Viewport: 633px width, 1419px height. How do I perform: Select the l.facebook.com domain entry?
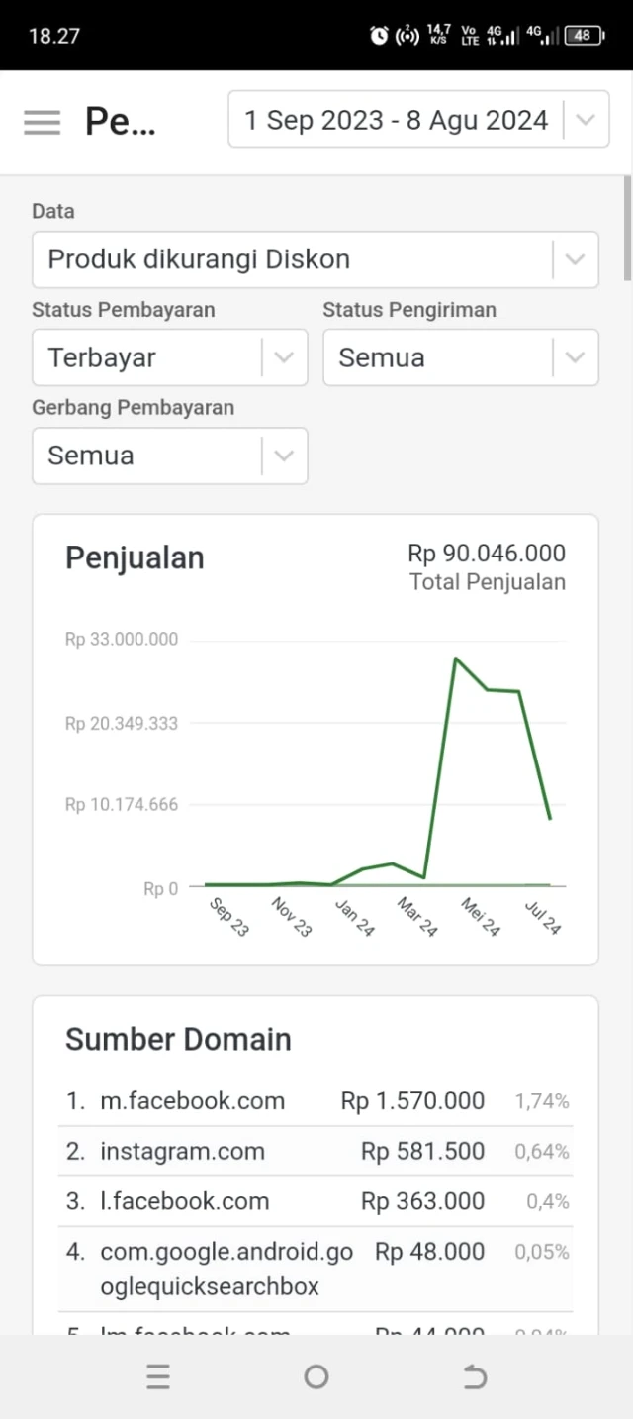click(316, 1202)
